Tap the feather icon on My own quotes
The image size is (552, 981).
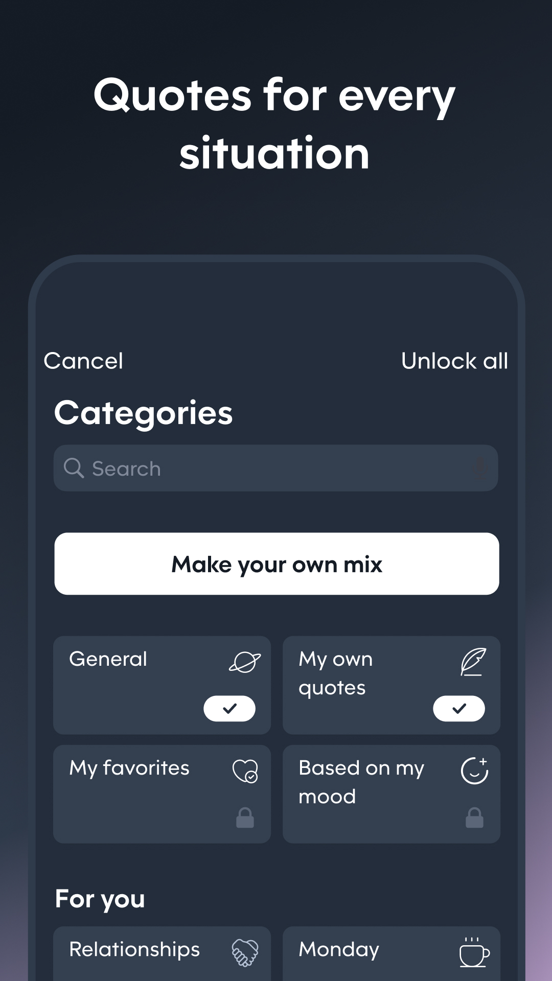point(473,662)
